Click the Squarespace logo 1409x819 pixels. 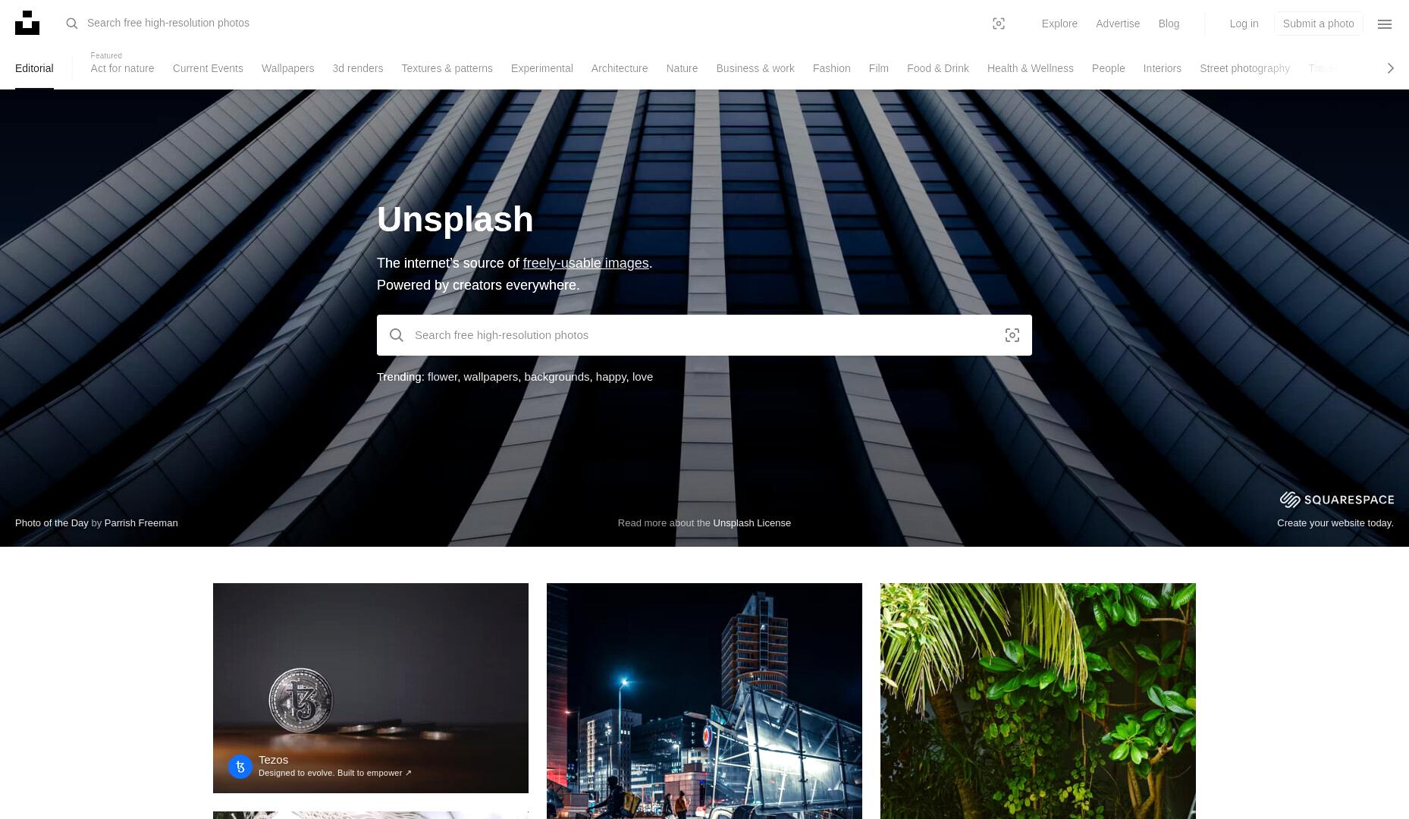tap(1337, 499)
